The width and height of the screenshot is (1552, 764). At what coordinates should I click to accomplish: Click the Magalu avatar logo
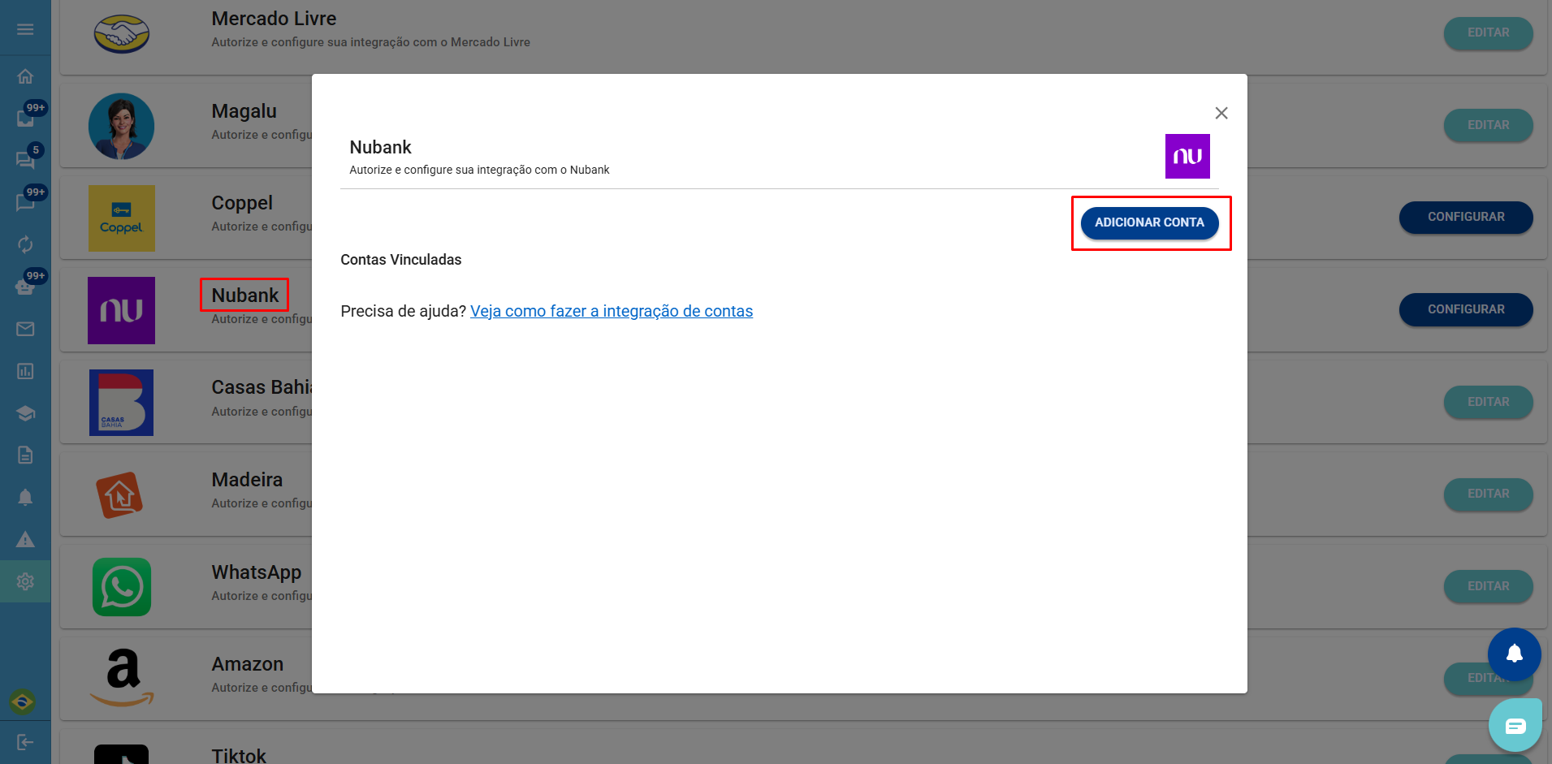121,126
